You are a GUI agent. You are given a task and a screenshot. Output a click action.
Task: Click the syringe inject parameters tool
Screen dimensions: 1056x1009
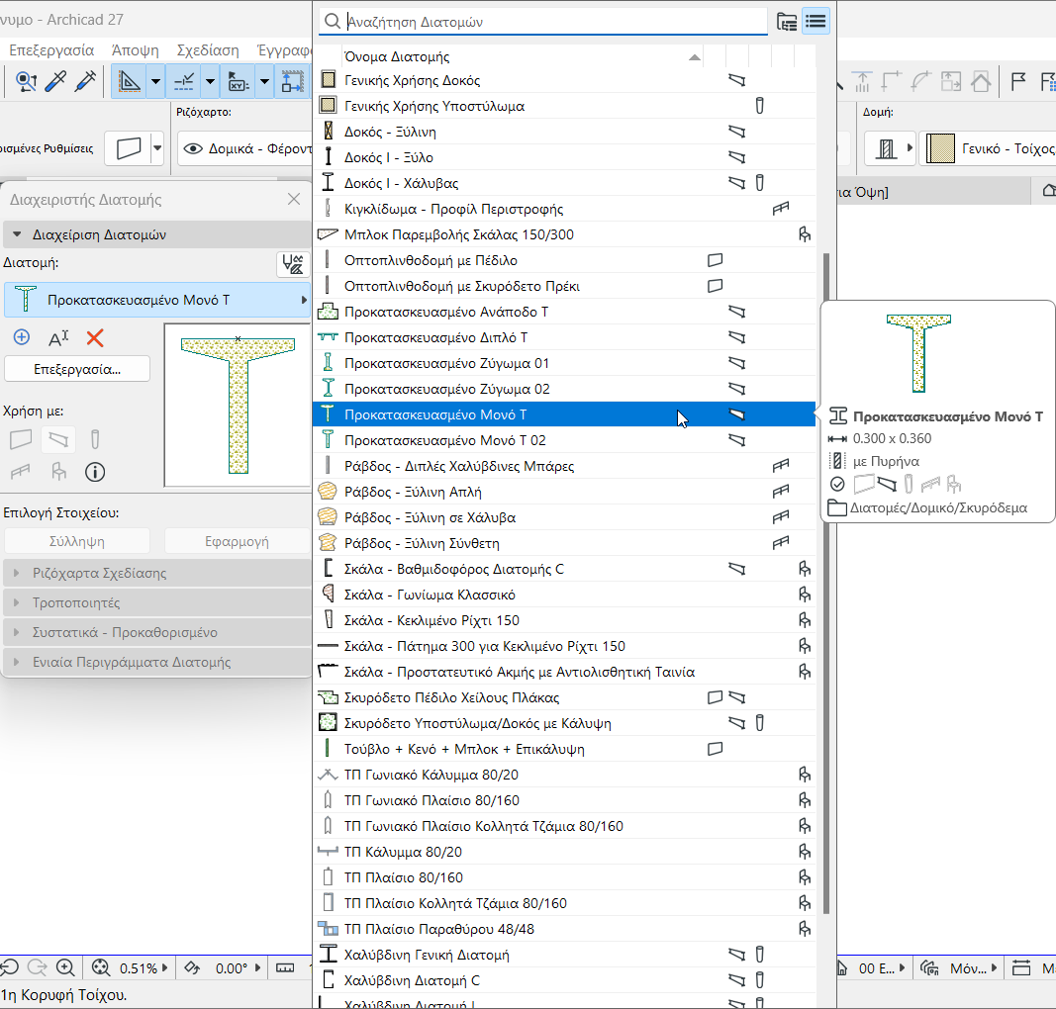(x=85, y=81)
